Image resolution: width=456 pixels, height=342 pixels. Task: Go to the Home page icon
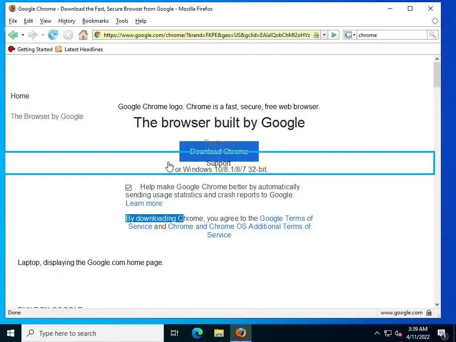tap(83, 35)
